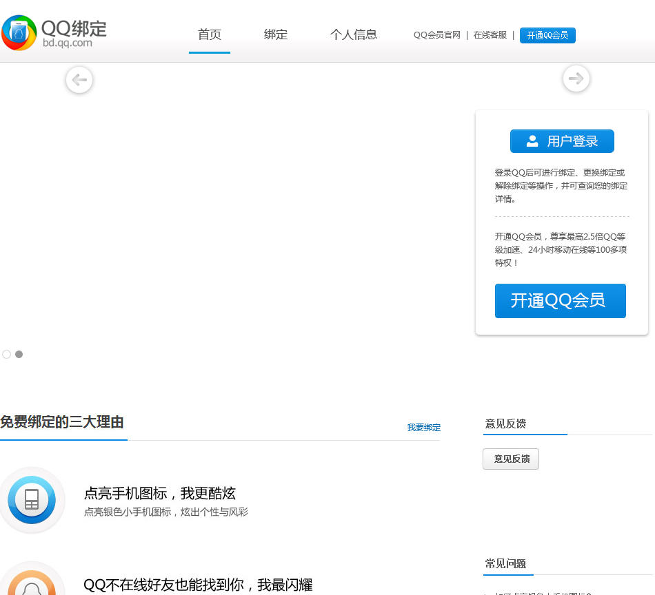Select the first carousel indicator dot

click(7, 354)
